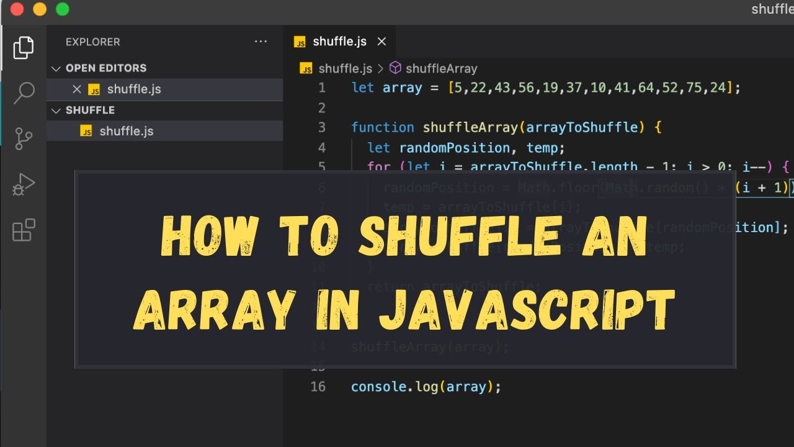The height and width of the screenshot is (447, 794).
Task: Switch to the shuffle.js editor tab
Action: [340, 42]
